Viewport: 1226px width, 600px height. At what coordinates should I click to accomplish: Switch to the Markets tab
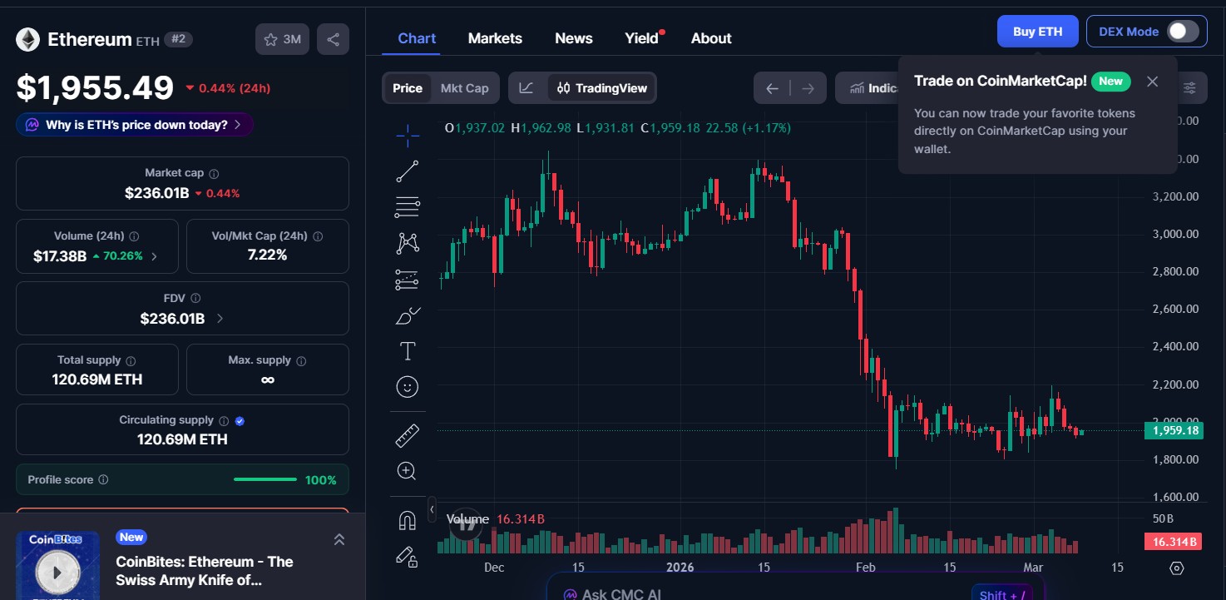[x=495, y=38]
